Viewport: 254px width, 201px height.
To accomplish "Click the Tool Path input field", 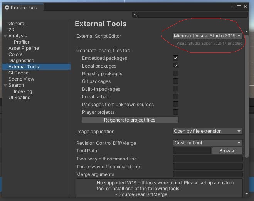I will [x=192, y=150].
